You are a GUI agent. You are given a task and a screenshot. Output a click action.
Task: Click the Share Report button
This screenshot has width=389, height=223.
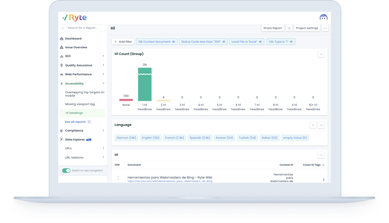click(x=273, y=28)
